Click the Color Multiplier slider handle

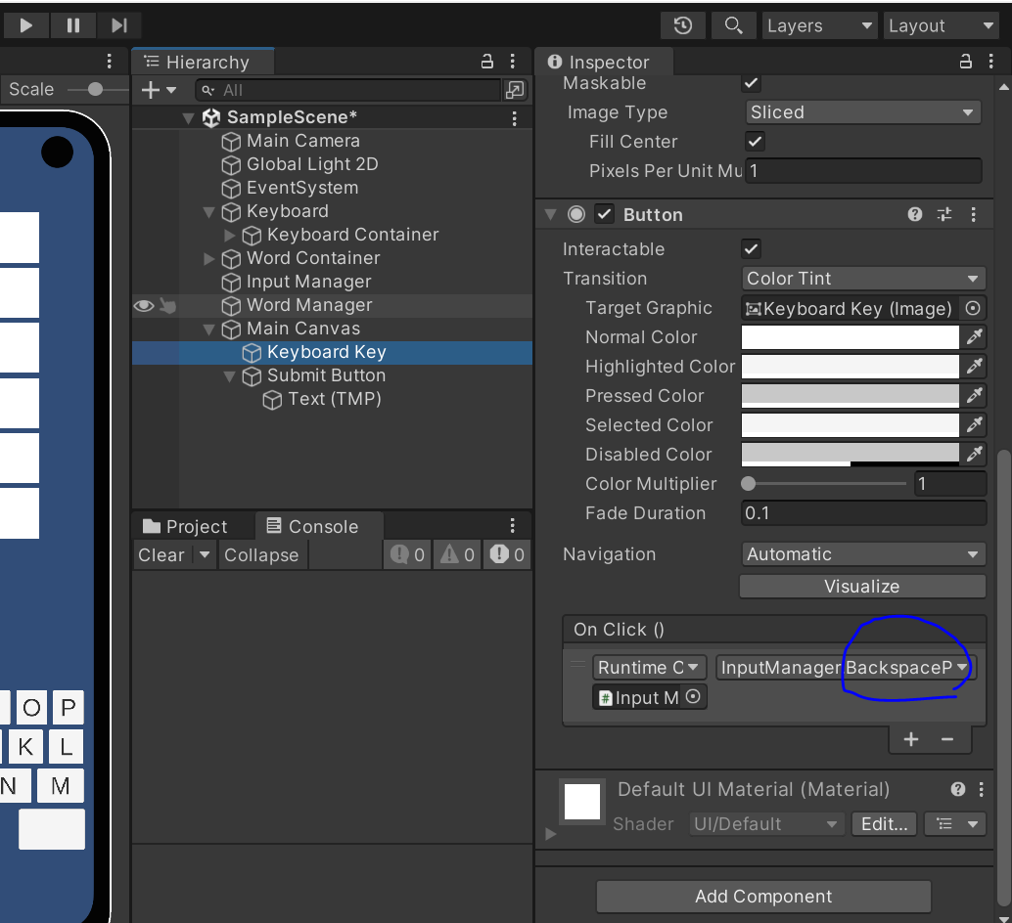coord(749,483)
